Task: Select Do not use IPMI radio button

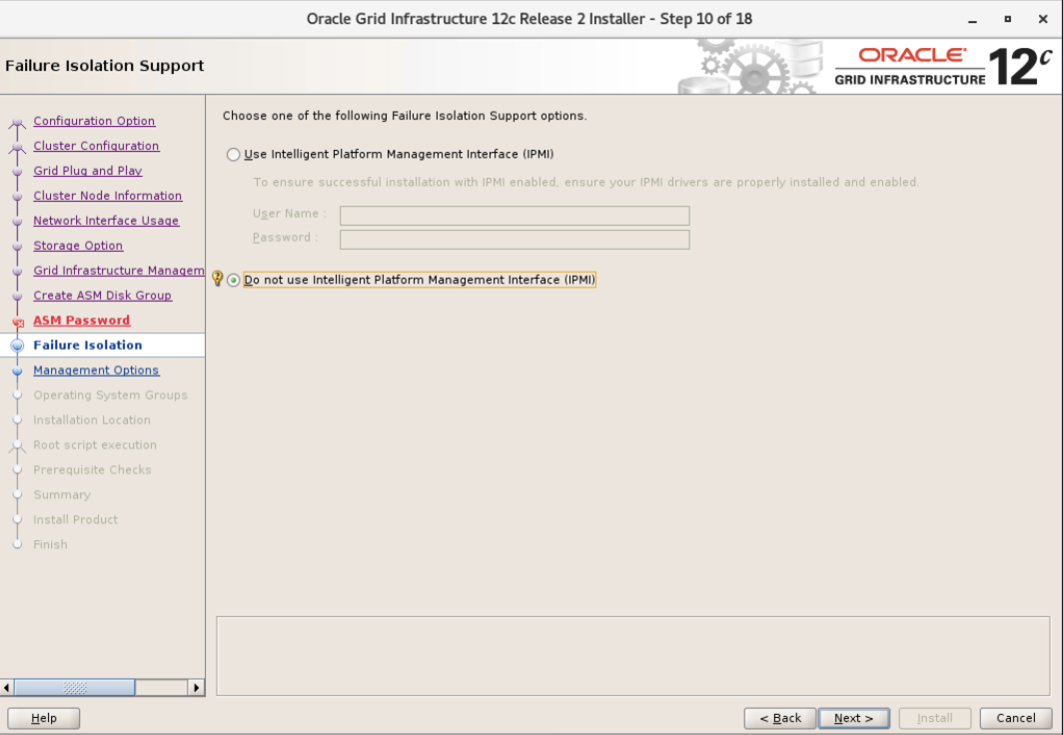Action: tap(234, 280)
